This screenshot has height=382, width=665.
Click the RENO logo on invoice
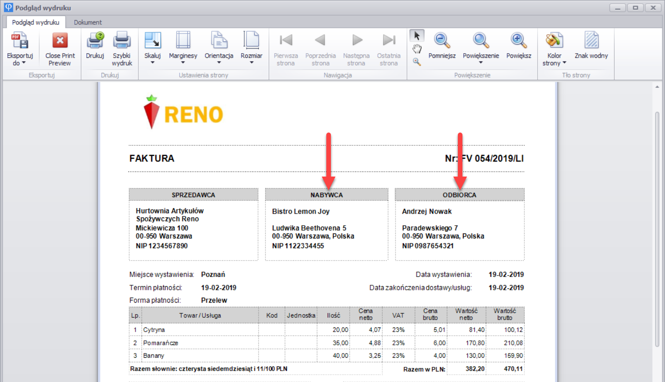click(x=184, y=112)
